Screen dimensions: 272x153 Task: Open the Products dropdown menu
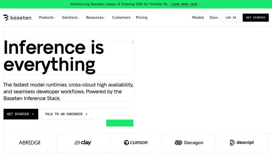tap(47, 17)
